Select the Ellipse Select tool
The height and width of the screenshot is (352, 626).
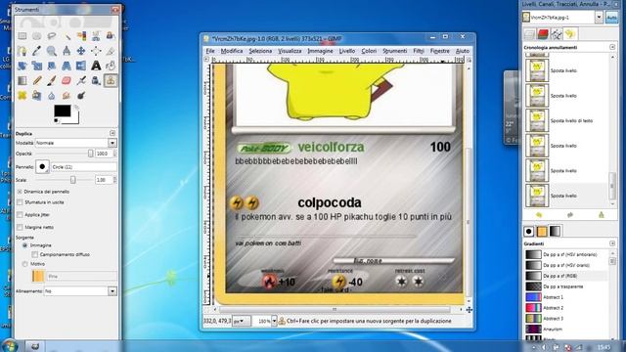pos(37,36)
